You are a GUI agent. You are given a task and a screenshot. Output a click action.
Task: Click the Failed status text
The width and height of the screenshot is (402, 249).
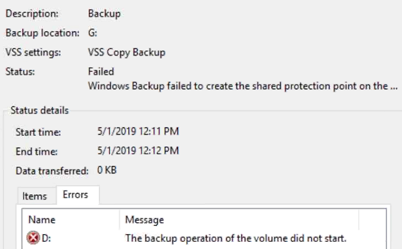point(101,71)
